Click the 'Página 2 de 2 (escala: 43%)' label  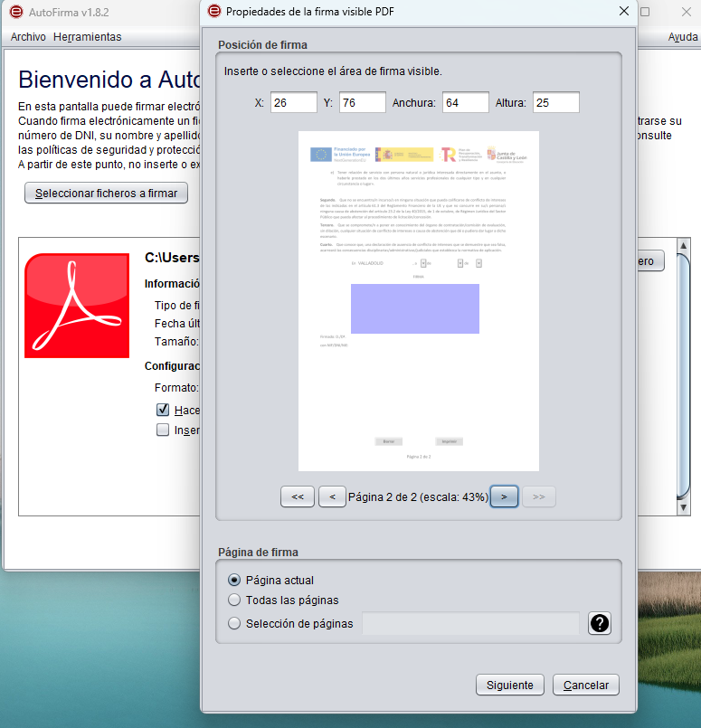tap(418, 496)
